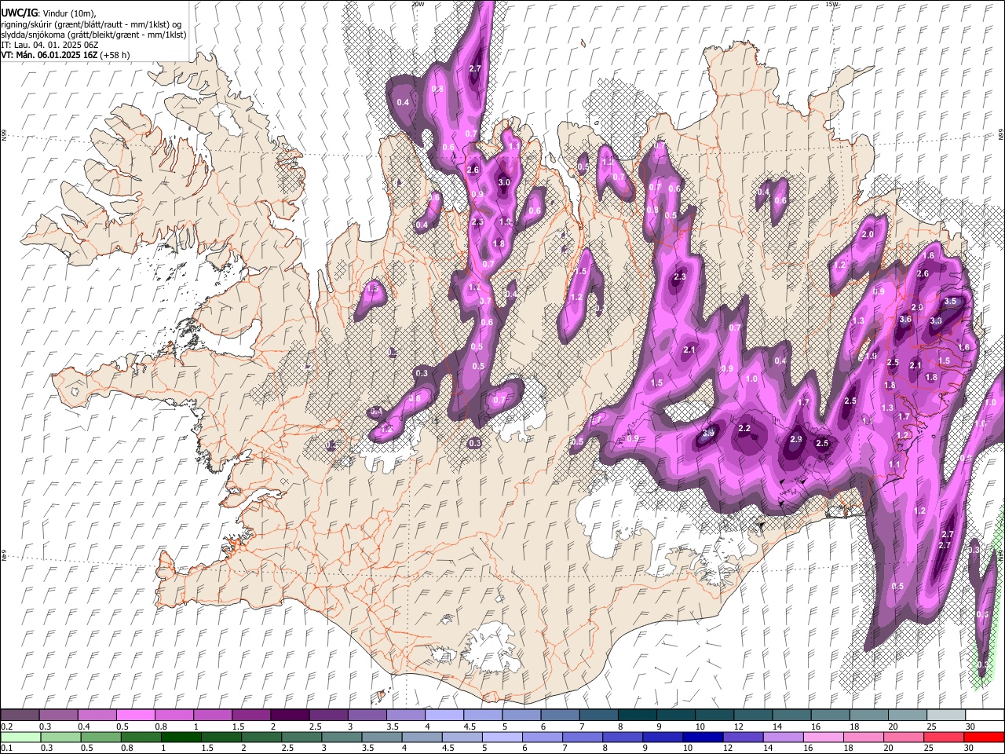The image size is (1005, 754).
Task: Select the '3.9' precipitation value on the map
Action: point(708,433)
